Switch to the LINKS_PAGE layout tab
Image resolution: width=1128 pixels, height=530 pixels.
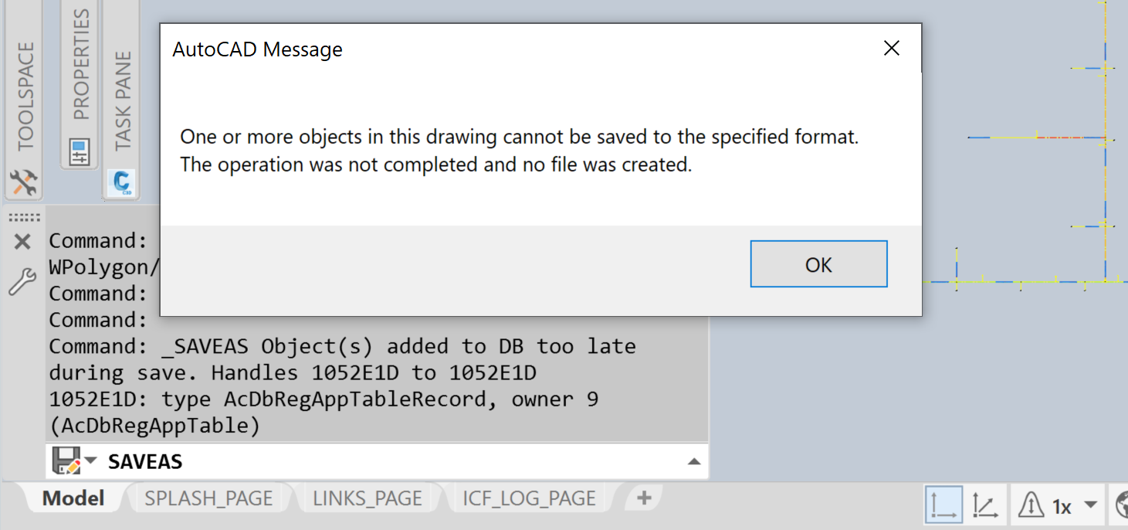368,498
